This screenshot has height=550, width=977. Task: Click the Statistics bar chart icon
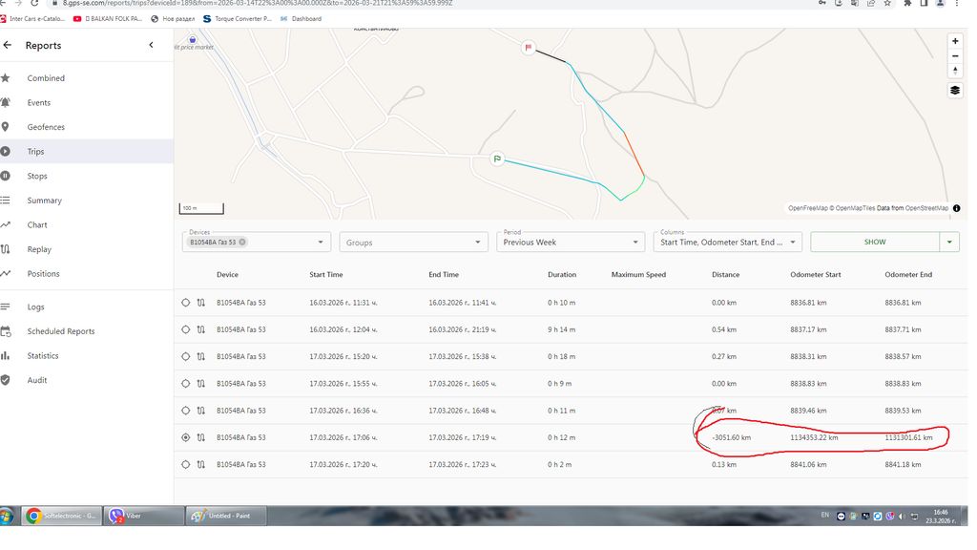pos(6,356)
